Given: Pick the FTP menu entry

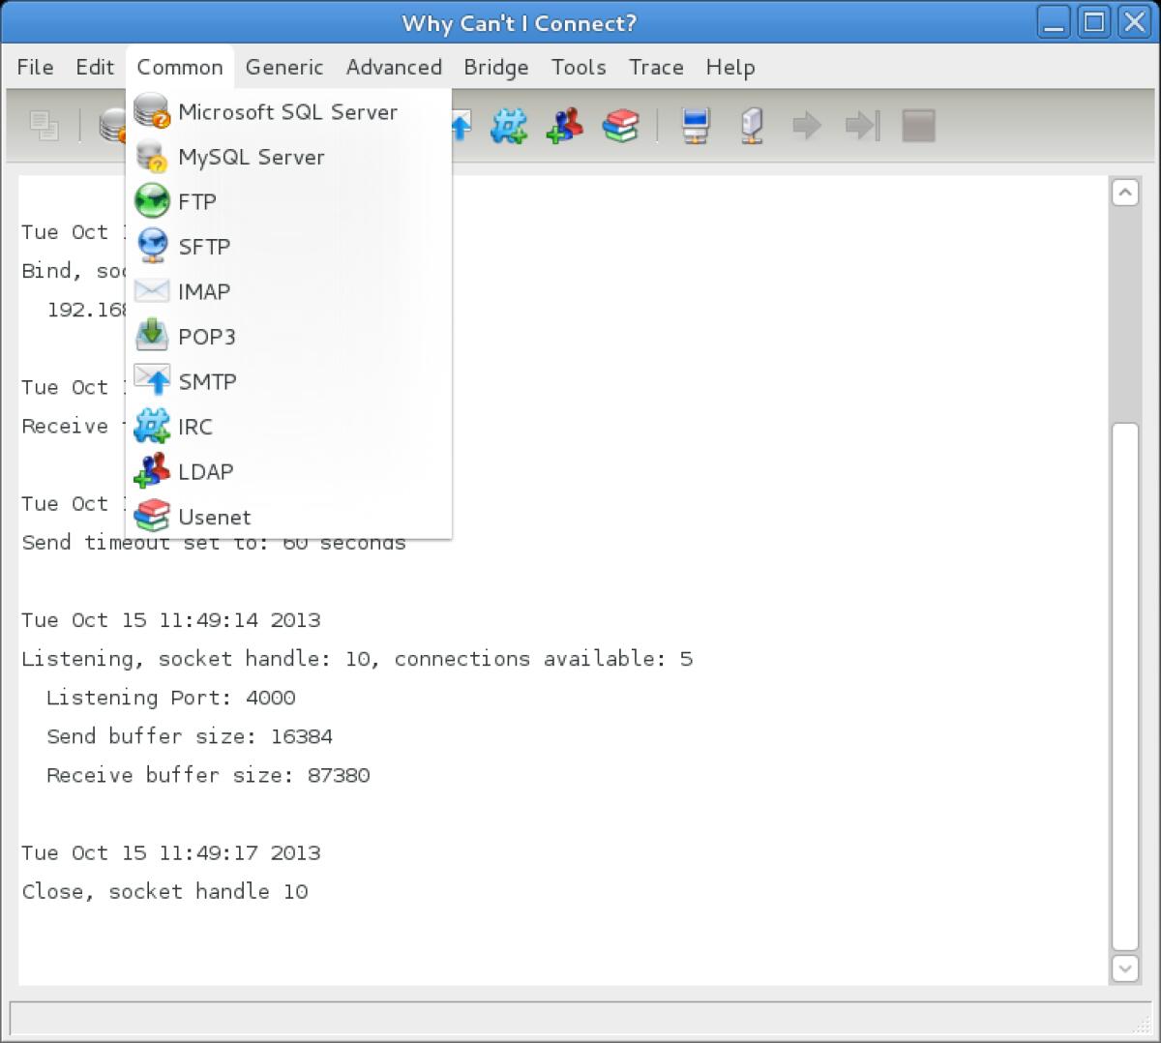Looking at the screenshot, I should (x=196, y=202).
